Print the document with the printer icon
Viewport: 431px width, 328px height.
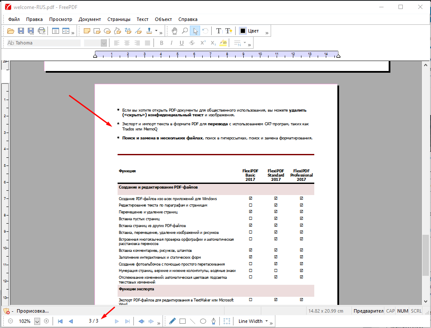pyautogui.click(x=41, y=31)
